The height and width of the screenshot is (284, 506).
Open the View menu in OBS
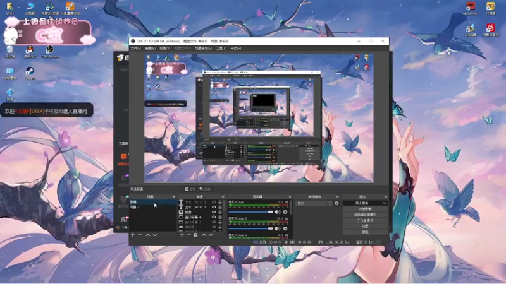(x=164, y=49)
